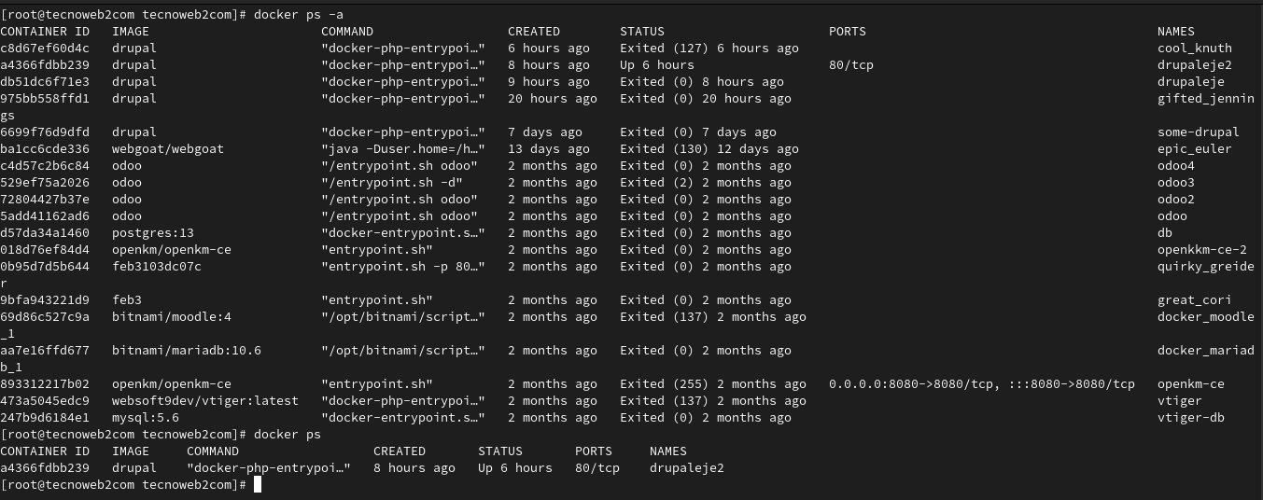The height and width of the screenshot is (500, 1263).
Task: Select the vtiger-db container name
Action: pyautogui.click(x=1191, y=418)
